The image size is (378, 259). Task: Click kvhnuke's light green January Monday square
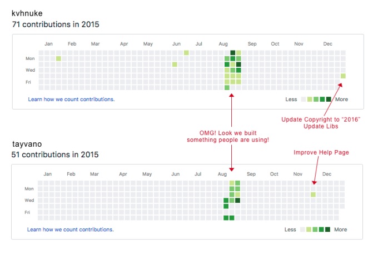[x=58, y=58]
